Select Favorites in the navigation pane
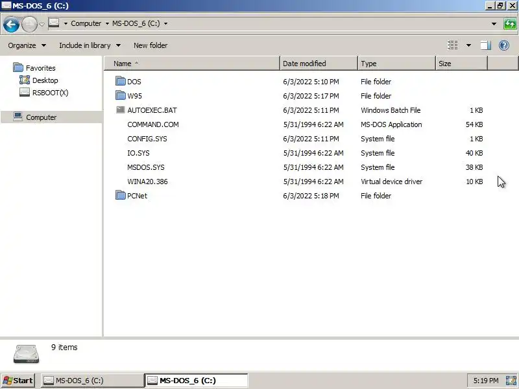The height and width of the screenshot is (389, 519). click(x=41, y=68)
